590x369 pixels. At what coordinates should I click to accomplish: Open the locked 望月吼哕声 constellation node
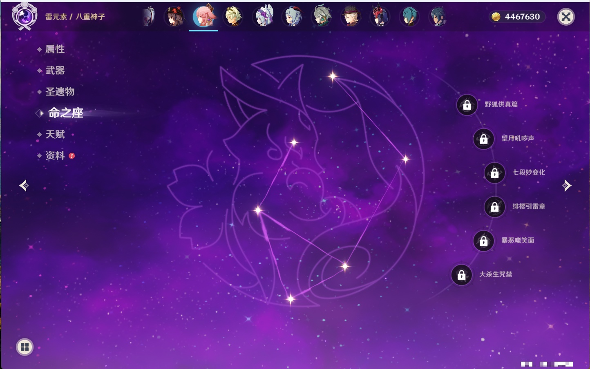pyautogui.click(x=484, y=139)
